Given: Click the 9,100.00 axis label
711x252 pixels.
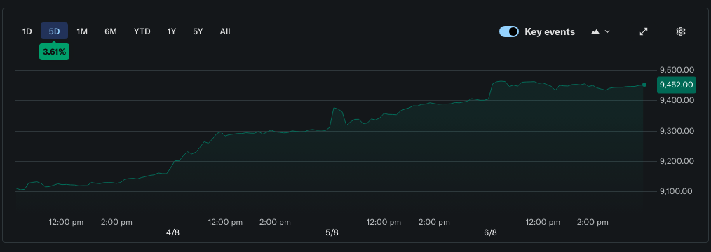Looking at the screenshot, I should point(676,191).
